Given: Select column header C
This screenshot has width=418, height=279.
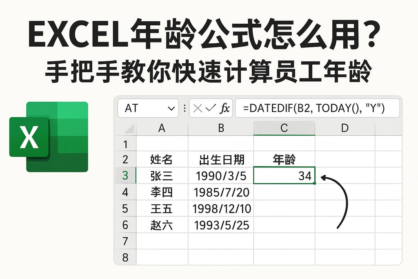Looking at the screenshot, I should click(x=285, y=128).
